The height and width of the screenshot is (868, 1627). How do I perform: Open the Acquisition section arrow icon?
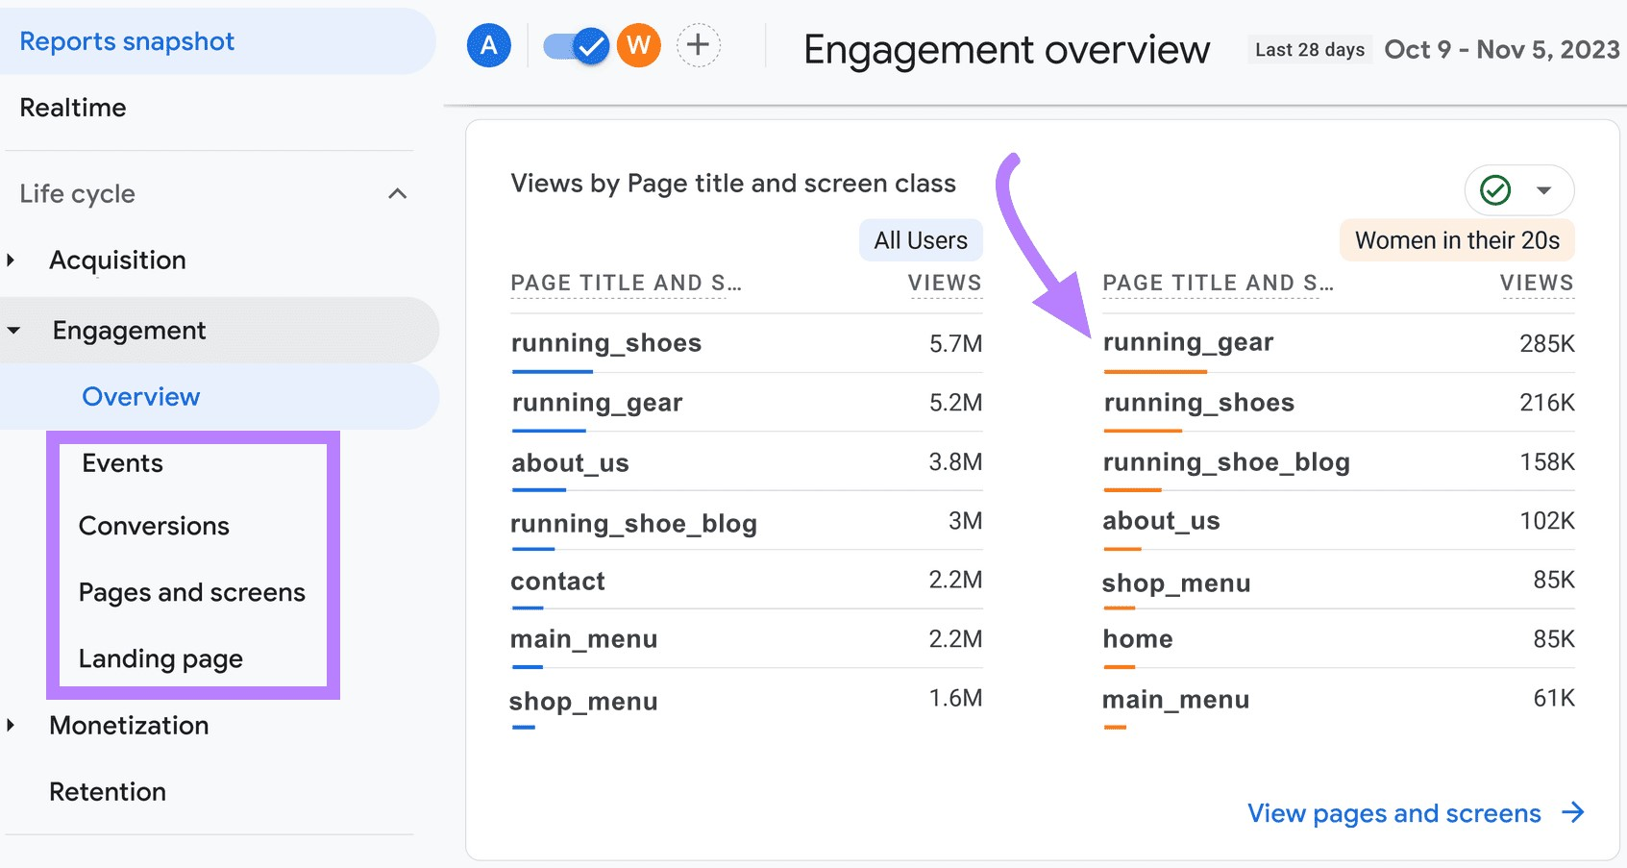coord(12,260)
